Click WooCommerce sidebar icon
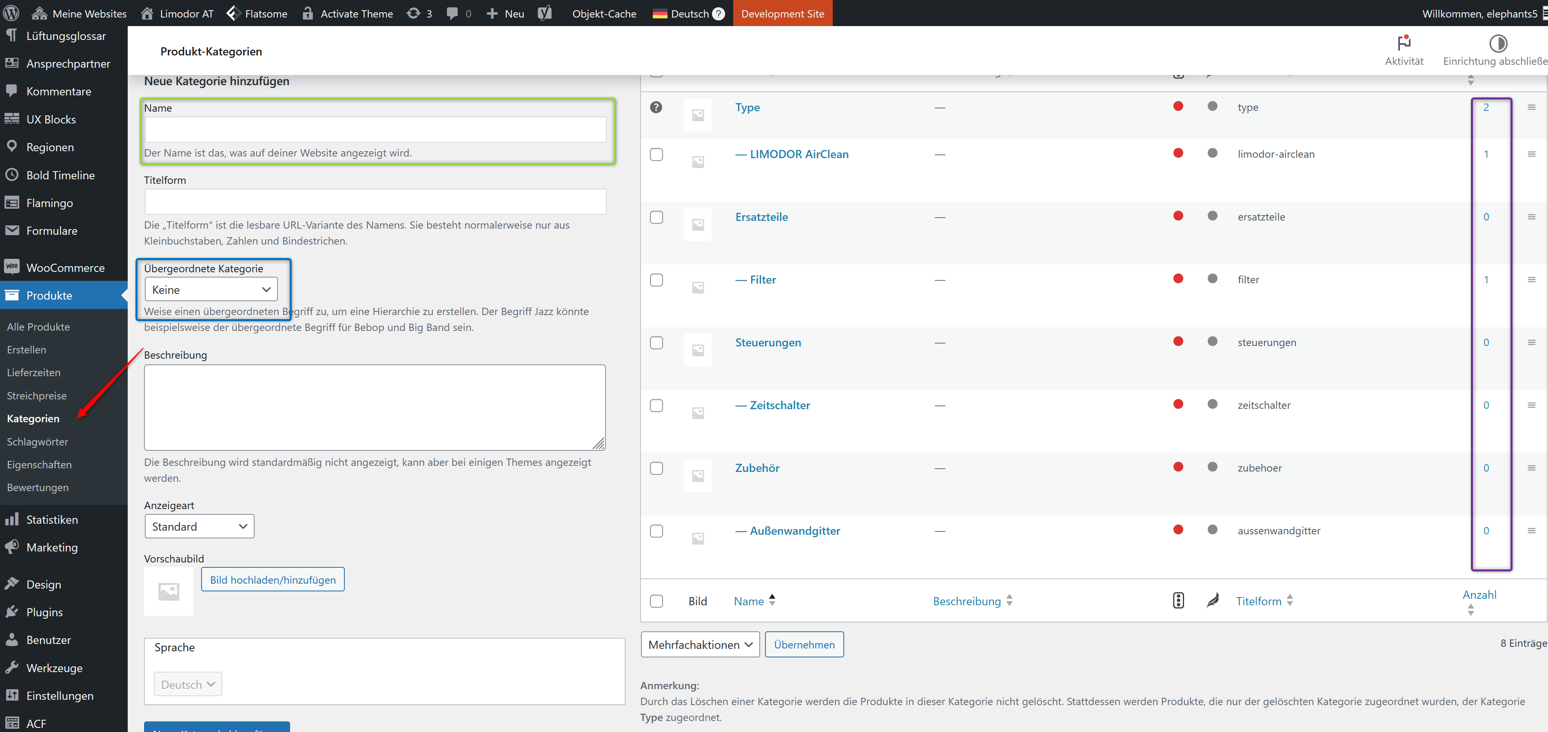The width and height of the screenshot is (1548, 732). (12, 267)
